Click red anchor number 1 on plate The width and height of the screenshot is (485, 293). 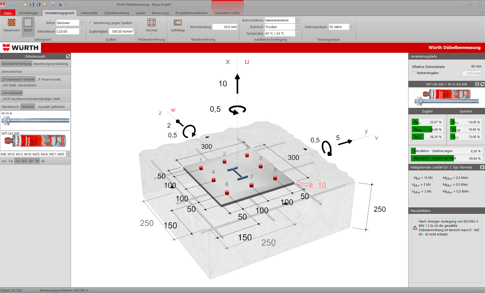point(201,168)
